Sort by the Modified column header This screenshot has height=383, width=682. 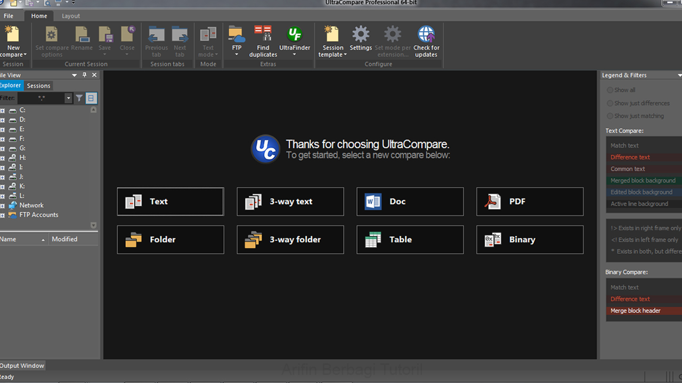click(74, 239)
